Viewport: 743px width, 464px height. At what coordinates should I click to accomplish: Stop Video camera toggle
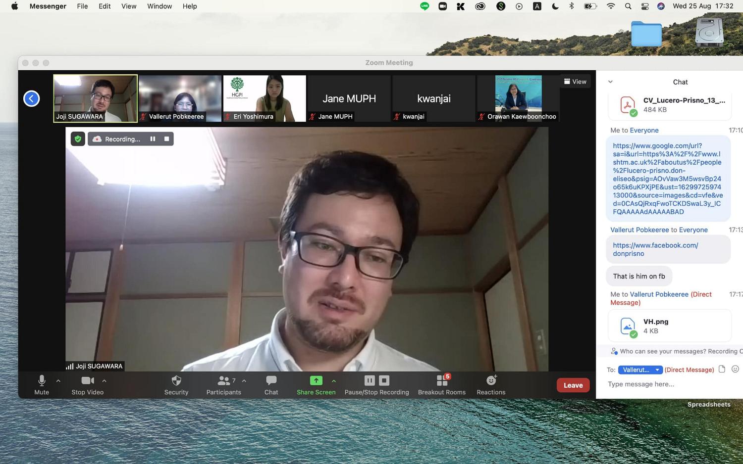[x=87, y=385]
